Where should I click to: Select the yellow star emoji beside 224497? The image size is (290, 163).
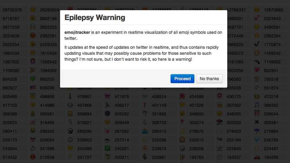(x=257, y=148)
